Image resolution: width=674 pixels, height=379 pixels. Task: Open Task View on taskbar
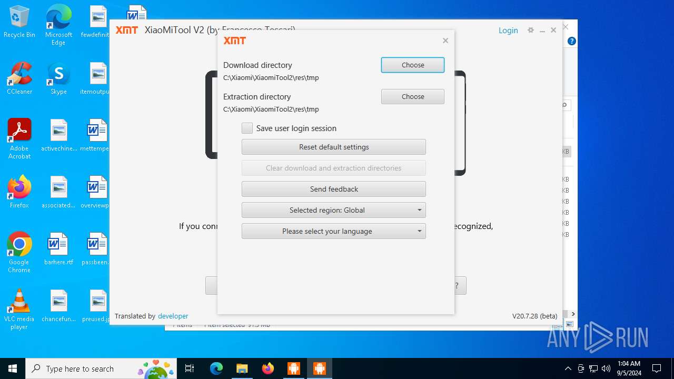(190, 368)
